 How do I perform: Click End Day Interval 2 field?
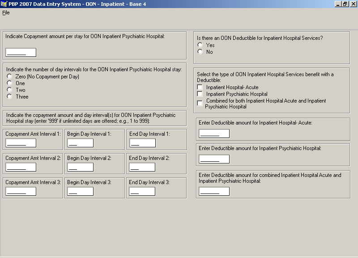[142, 167]
